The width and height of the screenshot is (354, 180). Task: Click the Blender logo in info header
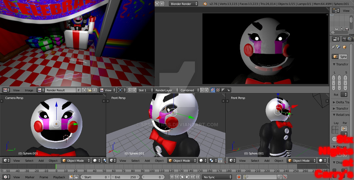coord(205,4)
